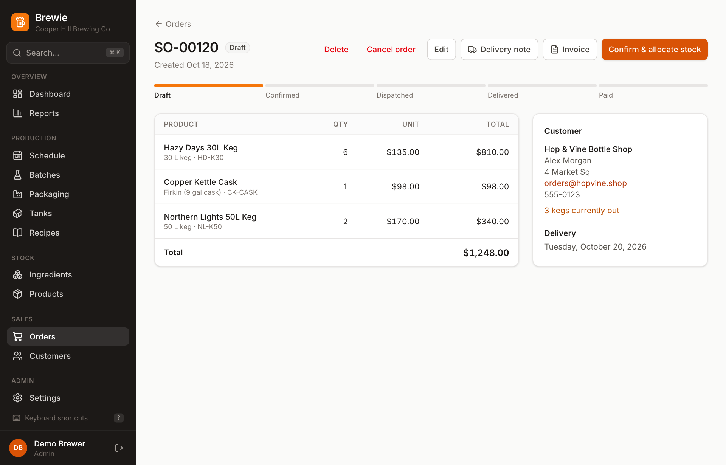This screenshot has height=465, width=726.
Task: Select the Northern Lights 50L Keg row
Action: coord(337,221)
